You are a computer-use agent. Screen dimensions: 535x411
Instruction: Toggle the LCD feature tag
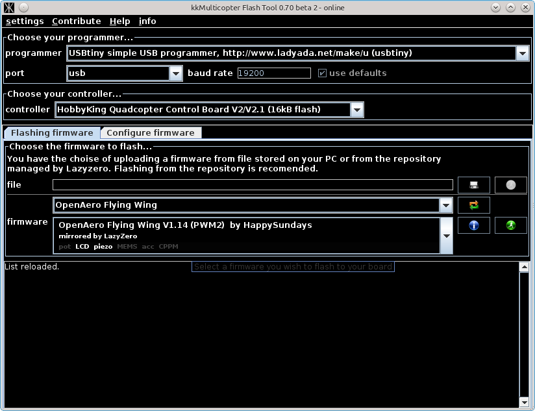(x=82, y=246)
